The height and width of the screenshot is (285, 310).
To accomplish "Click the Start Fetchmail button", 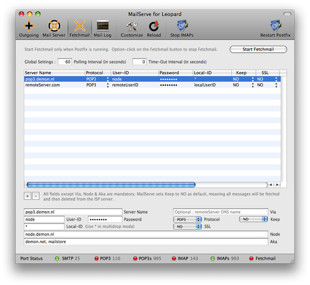I will (x=258, y=50).
